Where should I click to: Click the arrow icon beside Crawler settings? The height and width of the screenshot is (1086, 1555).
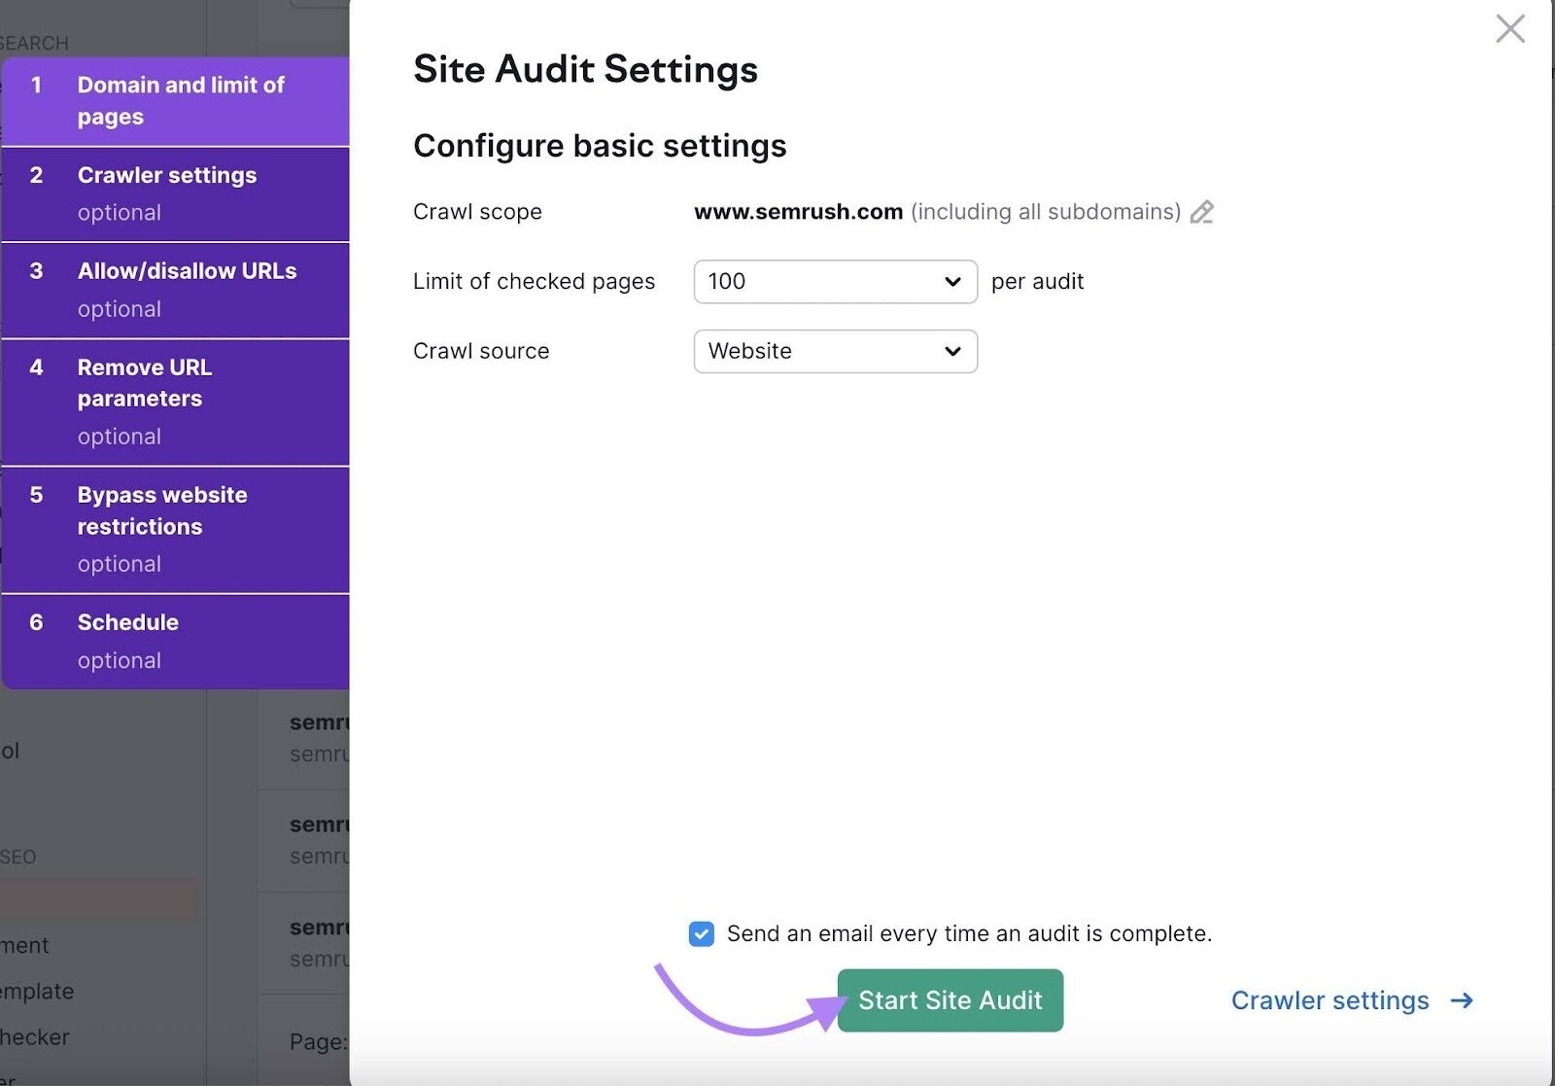click(1462, 1000)
